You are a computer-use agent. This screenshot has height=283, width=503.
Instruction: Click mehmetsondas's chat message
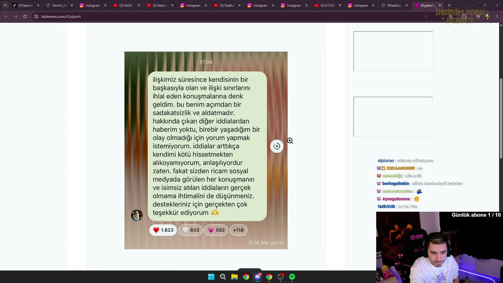point(400,191)
